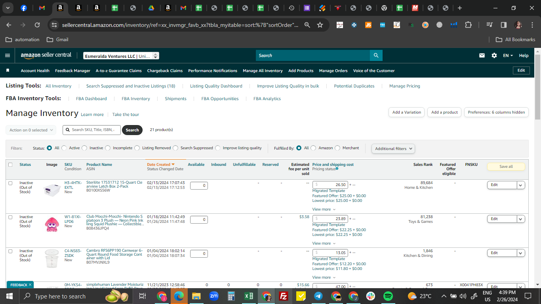Open Search Suppressed and Inactive Listings (18)
The image size is (541, 304).
coord(131,86)
